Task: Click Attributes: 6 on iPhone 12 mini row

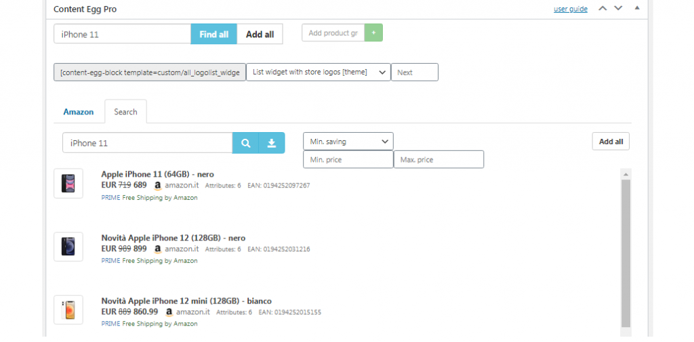Action: (x=234, y=312)
